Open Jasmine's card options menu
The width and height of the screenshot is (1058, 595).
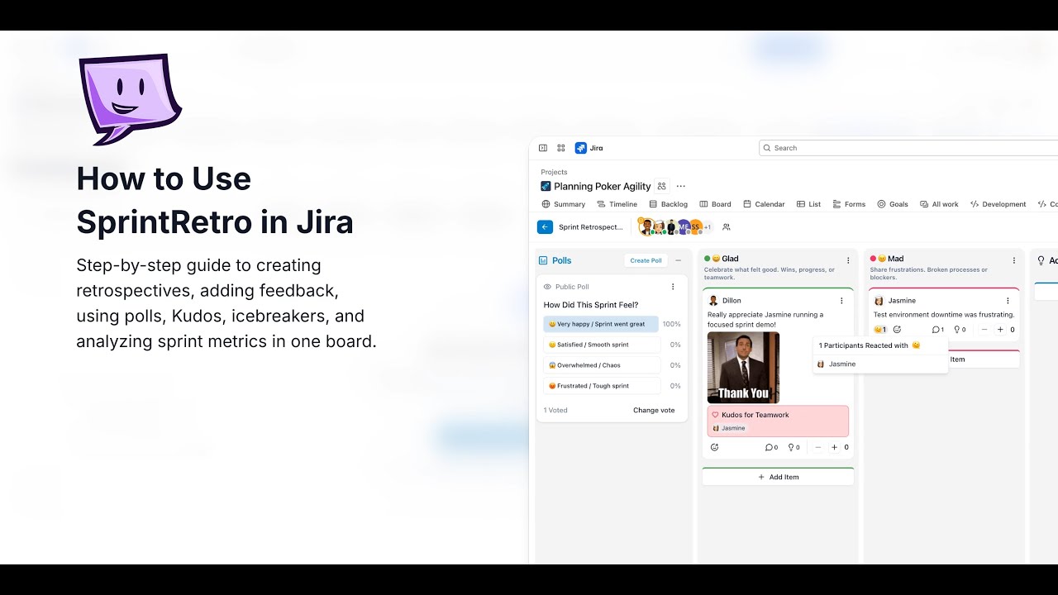pyautogui.click(x=1008, y=301)
